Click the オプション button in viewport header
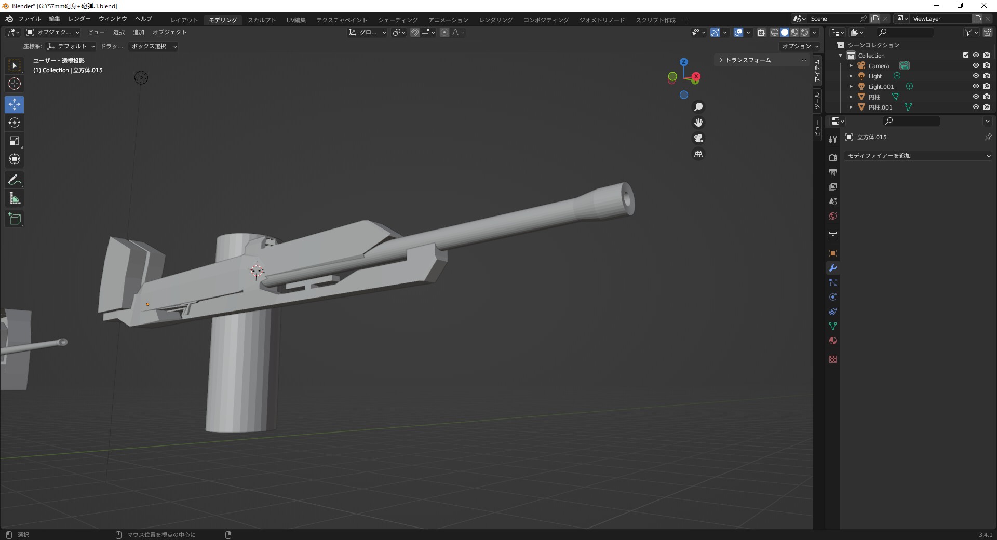 click(800, 46)
